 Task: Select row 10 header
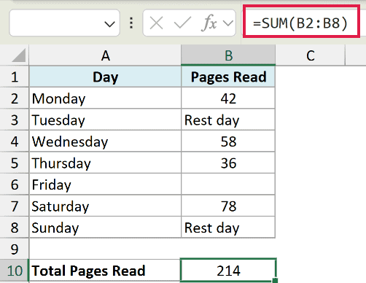[x=15, y=271]
